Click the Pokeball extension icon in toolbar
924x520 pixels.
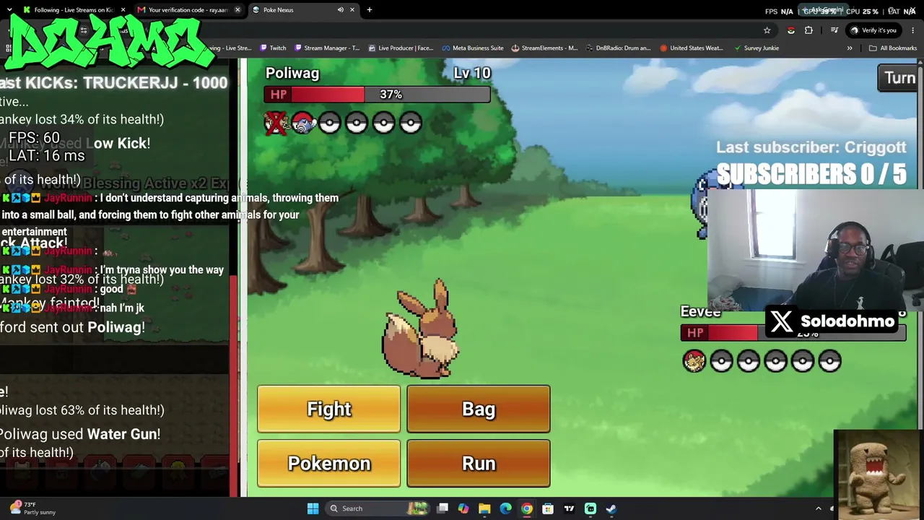(x=790, y=30)
